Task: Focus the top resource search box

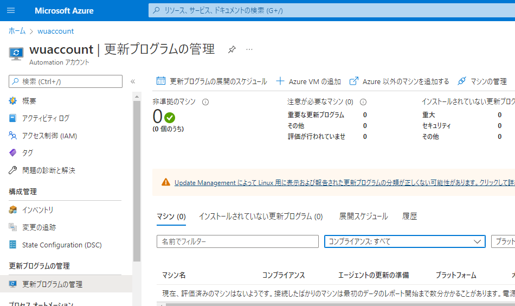Action: pos(332,10)
